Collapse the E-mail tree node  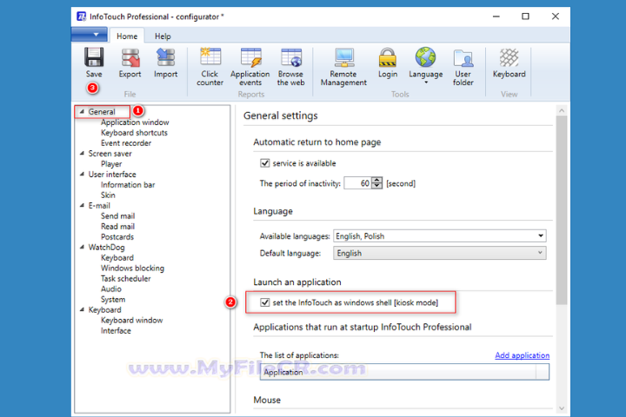(82, 206)
